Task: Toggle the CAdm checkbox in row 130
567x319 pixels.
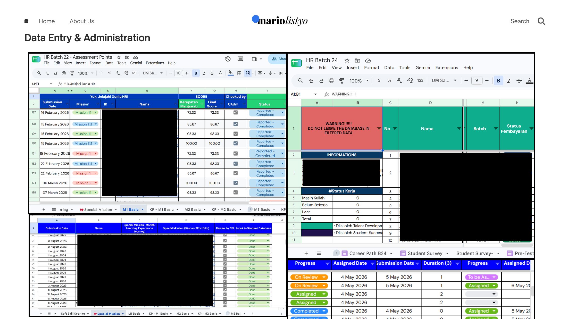Action: (x=236, y=143)
